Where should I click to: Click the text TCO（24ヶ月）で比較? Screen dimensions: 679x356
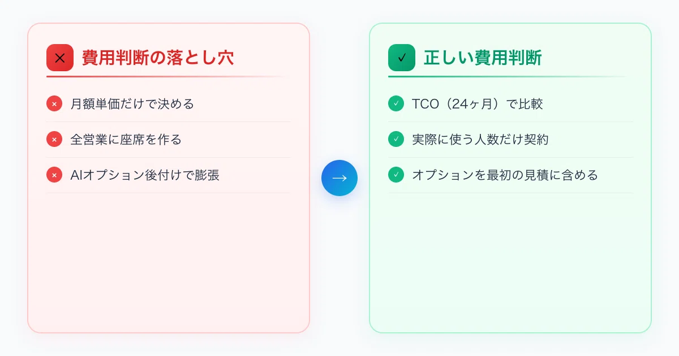[x=478, y=104]
